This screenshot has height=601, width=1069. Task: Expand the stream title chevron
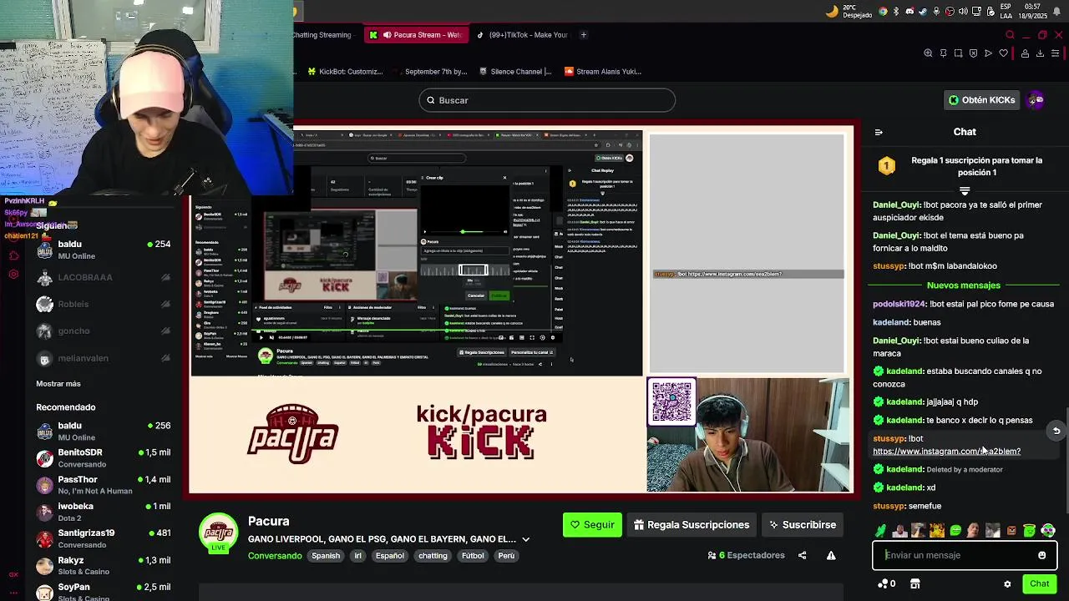pos(525,539)
